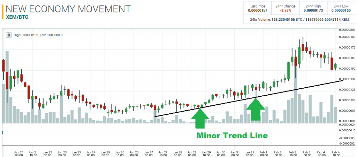Open the chart settings gear icon
This screenshot has height=157, width=357.
click(x=9, y=35)
